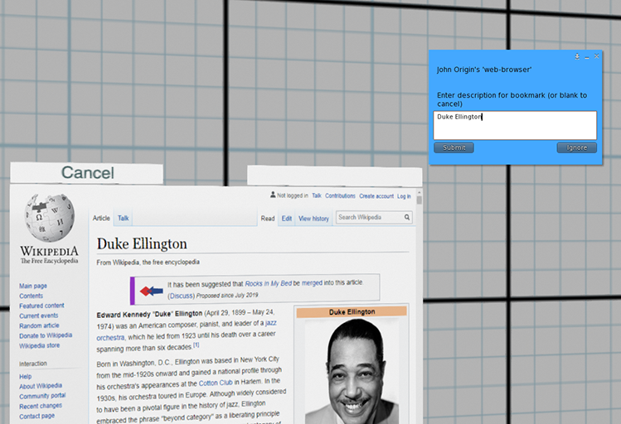Click the merge arrows icon in the notice

(x=152, y=291)
